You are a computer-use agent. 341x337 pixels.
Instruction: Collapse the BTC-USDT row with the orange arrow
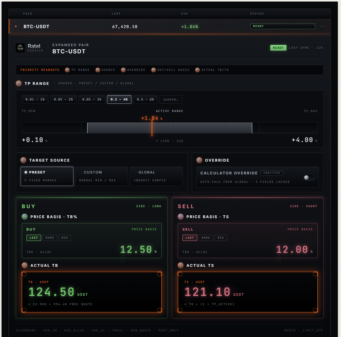(16, 27)
